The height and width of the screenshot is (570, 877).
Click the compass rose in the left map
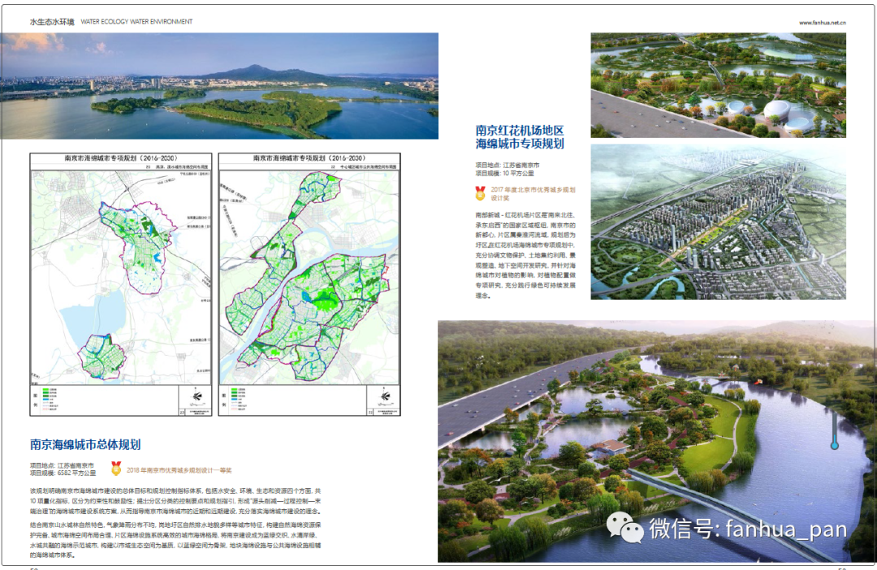click(x=195, y=396)
